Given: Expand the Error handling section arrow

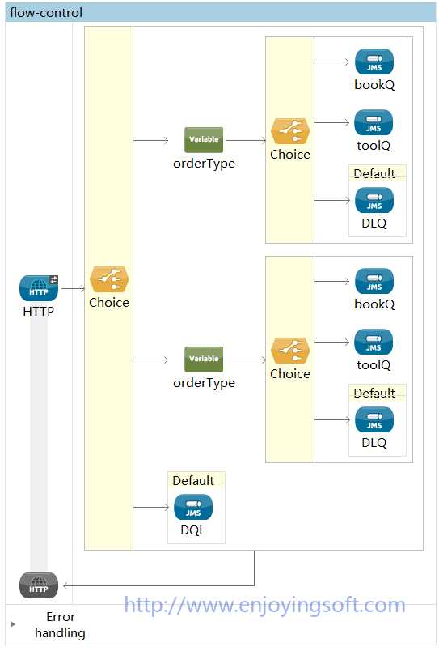Looking at the screenshot, I should 13,624.
